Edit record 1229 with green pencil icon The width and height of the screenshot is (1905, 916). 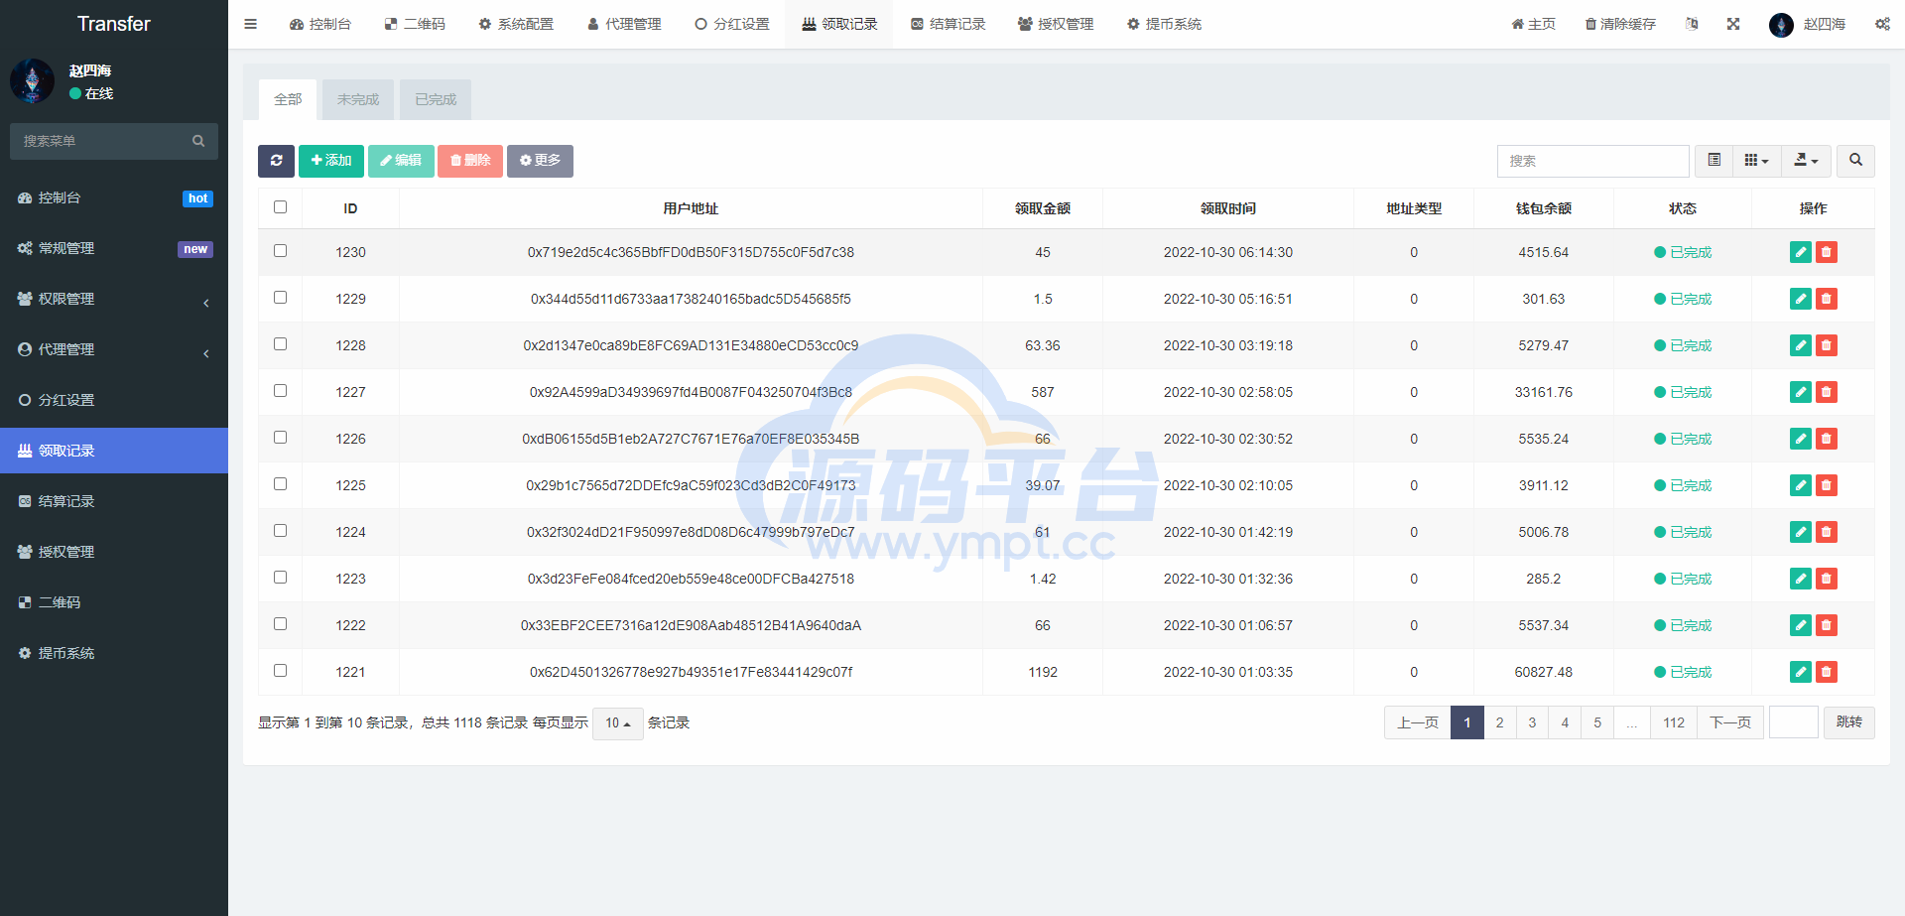pos(1801,299)
